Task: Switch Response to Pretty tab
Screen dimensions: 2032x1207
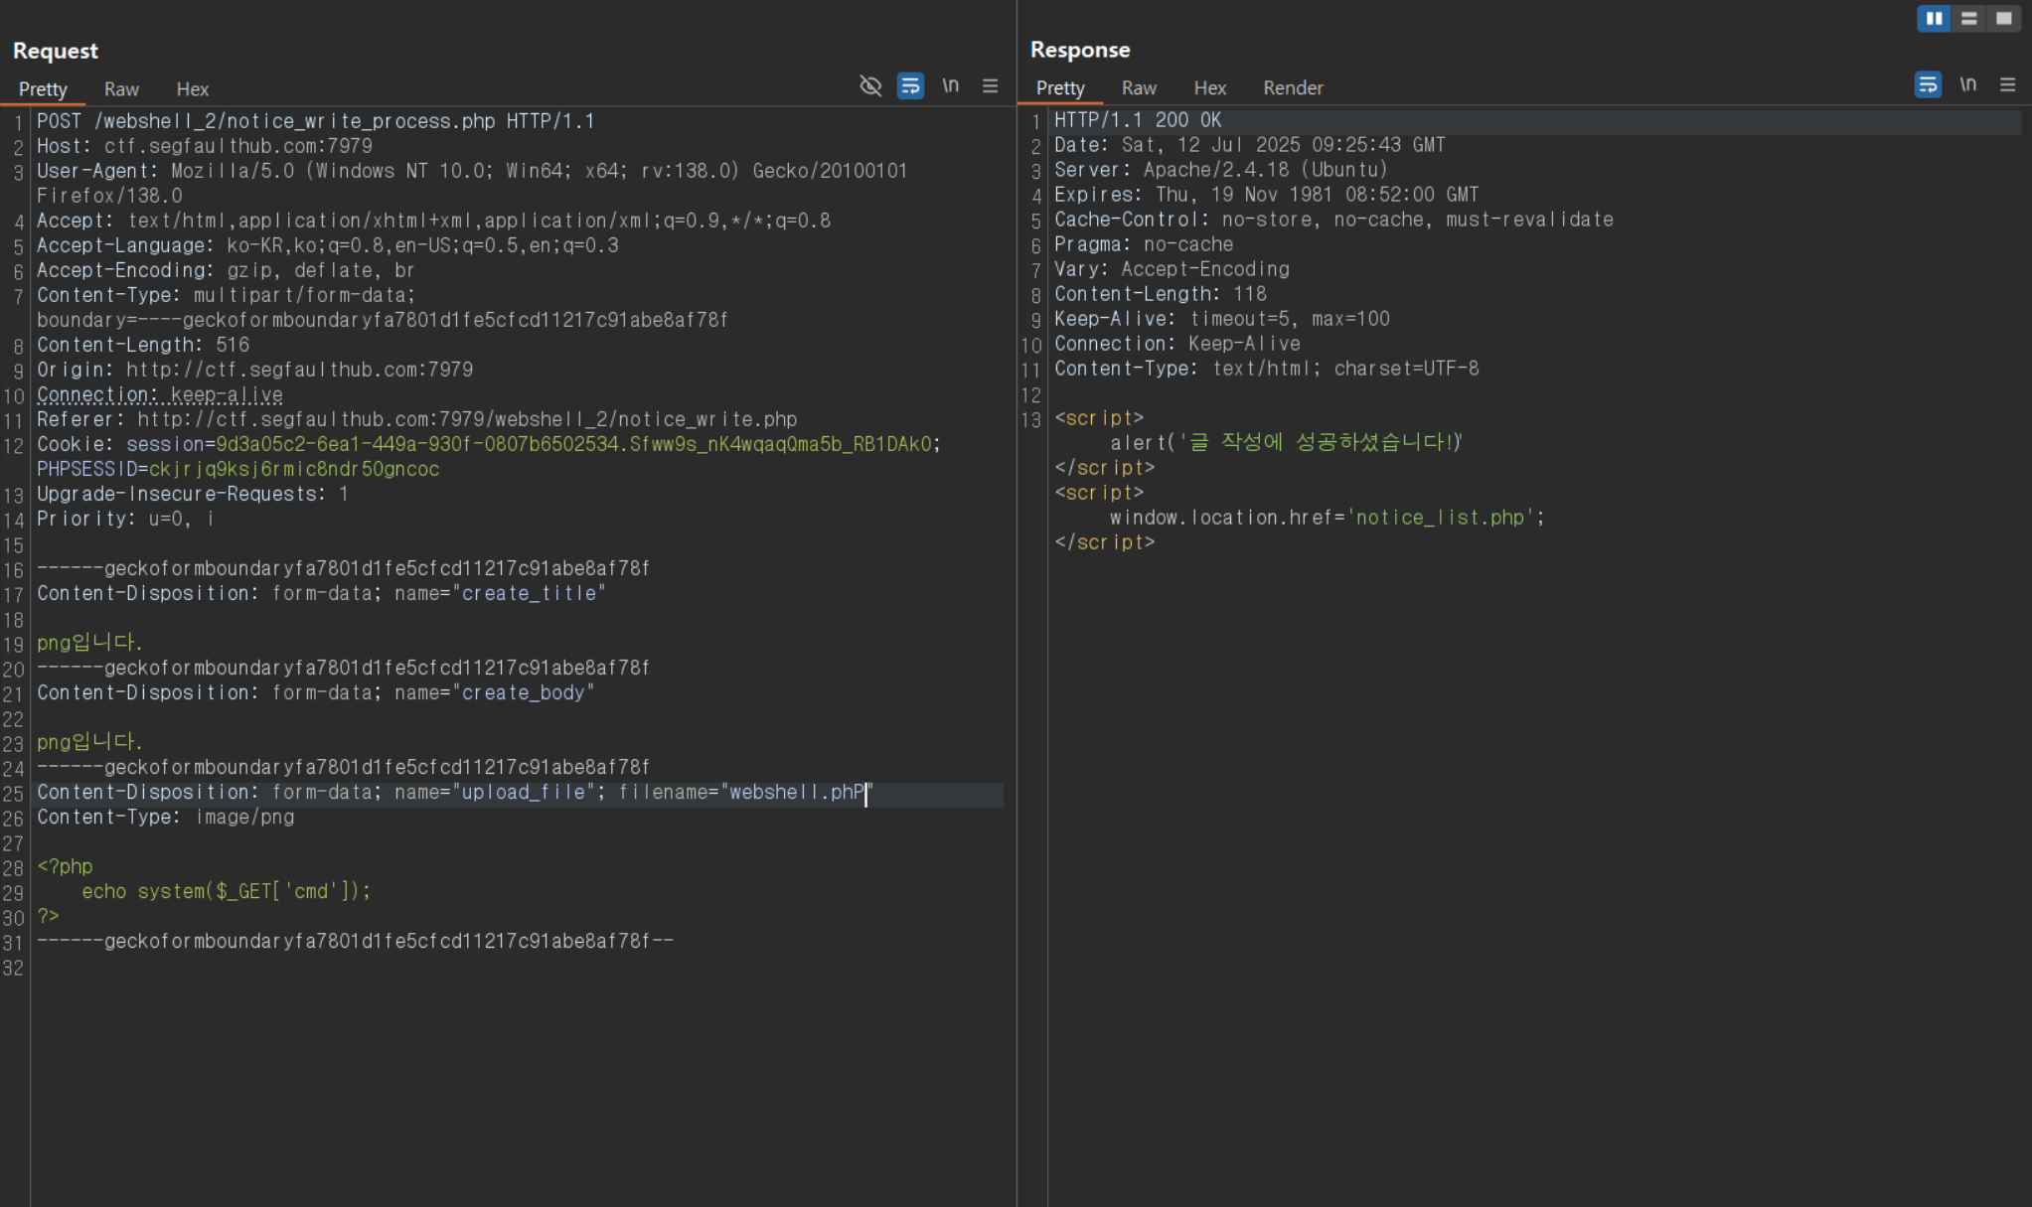Action: click(x=1060, y=87)
